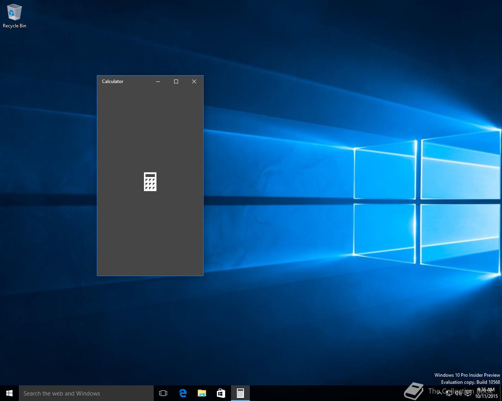Close the Calculator window

[x=194, y=81]
